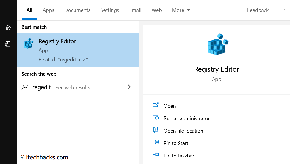
Task: Expand regedit web results with chevron arrow
Action: click(x=129, y=87)
